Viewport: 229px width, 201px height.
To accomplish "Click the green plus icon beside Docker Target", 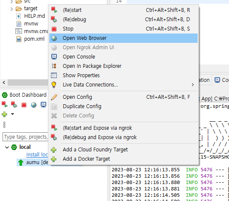I will (54, 159).
